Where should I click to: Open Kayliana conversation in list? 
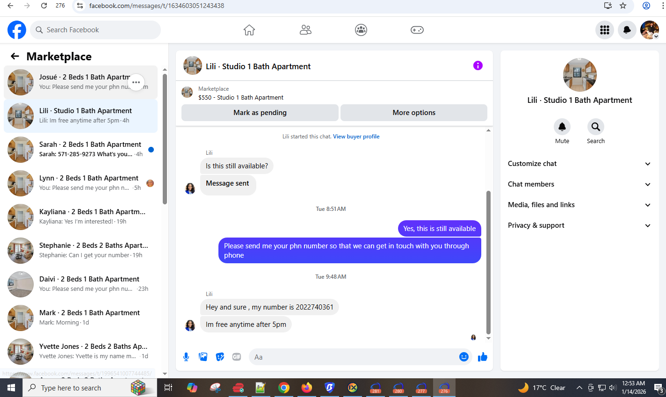[x=80, y=217]
